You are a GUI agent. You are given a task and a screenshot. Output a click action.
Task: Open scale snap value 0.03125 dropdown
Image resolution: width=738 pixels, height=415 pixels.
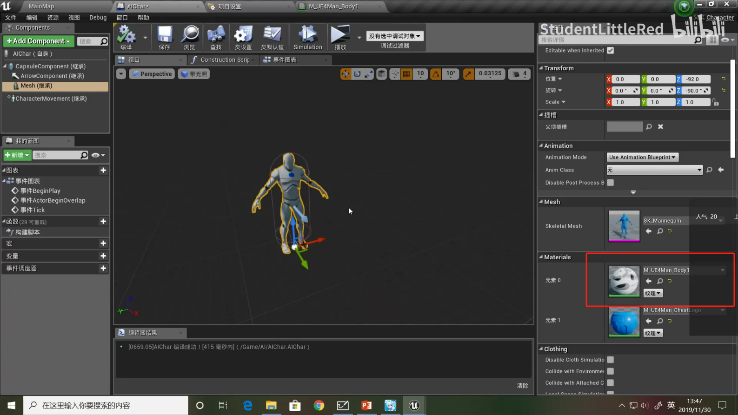490,74
